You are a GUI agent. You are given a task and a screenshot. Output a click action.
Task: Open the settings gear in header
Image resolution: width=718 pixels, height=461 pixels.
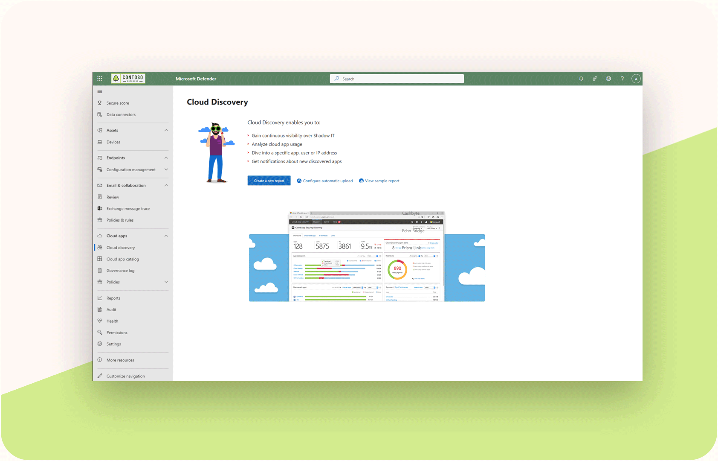[608, 79]
